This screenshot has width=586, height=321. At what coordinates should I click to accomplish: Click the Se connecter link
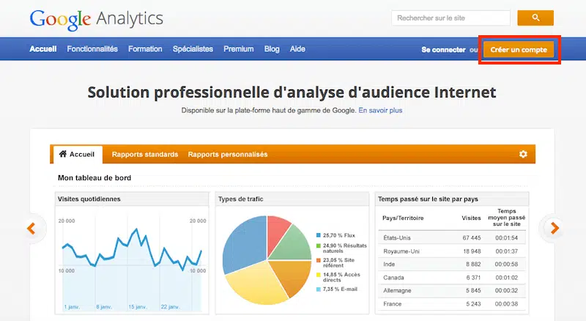point(443,50)
